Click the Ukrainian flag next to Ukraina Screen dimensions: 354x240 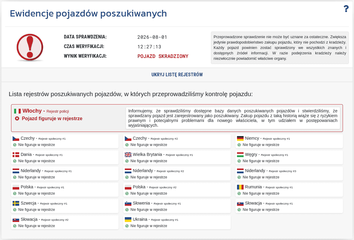(128, 220)
